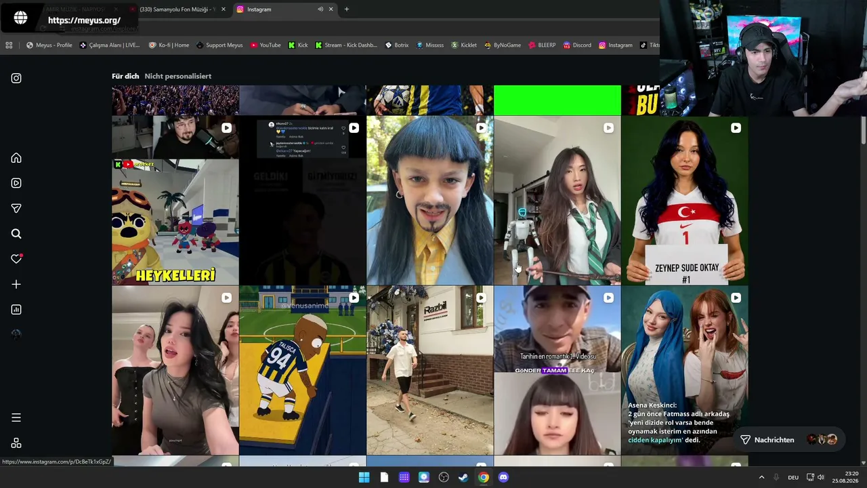The image size is (867, 488).
Task: Open the Talisca 94 cartoon post
Action: click(x=303, y=370)
